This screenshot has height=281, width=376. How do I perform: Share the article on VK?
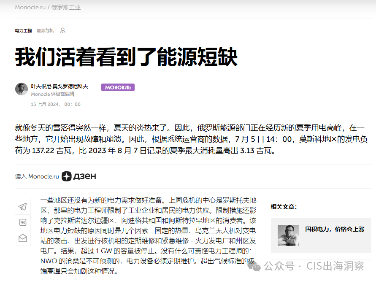click(x=23, y=222)
